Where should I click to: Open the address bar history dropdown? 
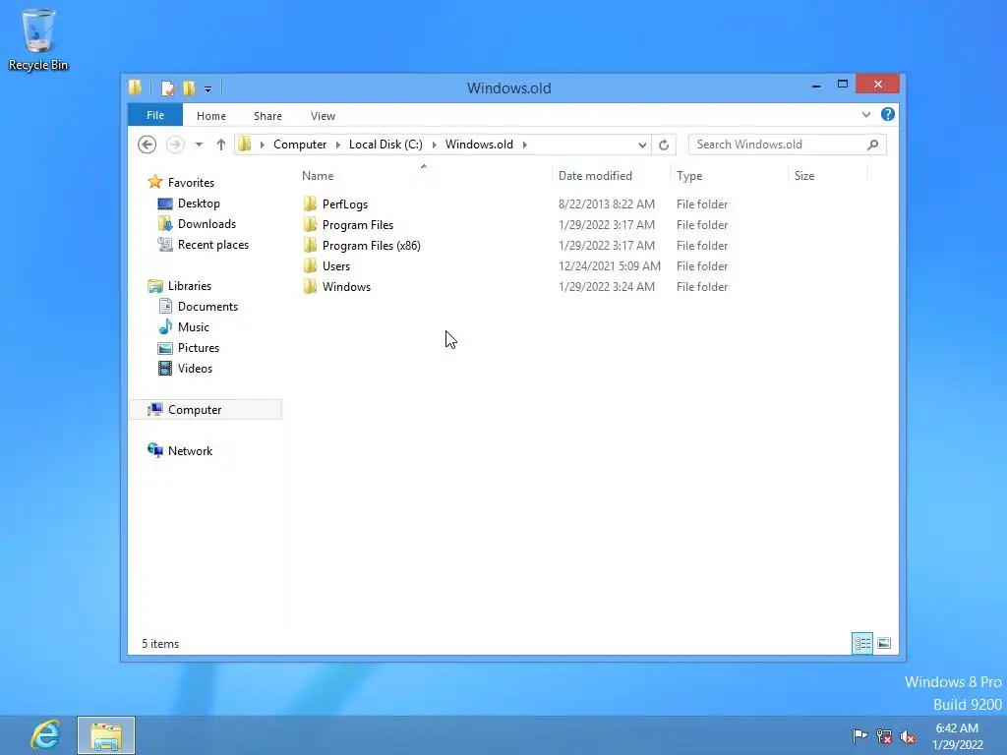[x=642, y=145]
